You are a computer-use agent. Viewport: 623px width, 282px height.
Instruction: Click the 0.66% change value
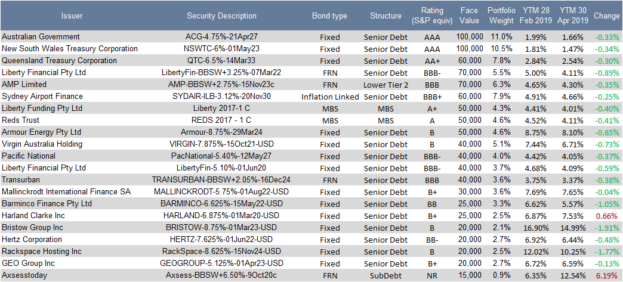pyautogui.click(x=607, y=216)
